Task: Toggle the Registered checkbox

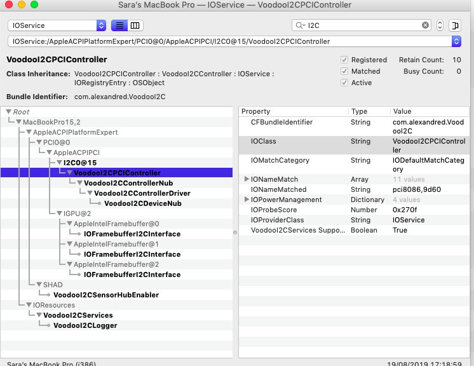Action: click(344, 60)
